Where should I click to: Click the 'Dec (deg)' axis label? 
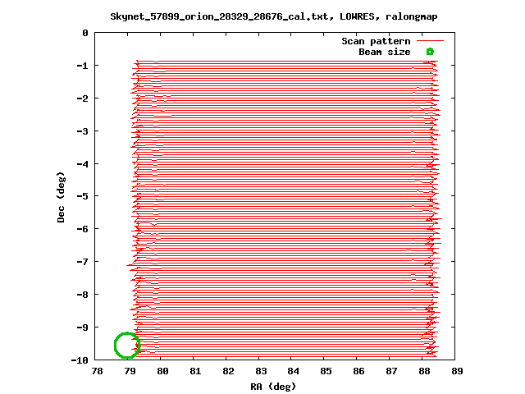[x=61, y=197]
